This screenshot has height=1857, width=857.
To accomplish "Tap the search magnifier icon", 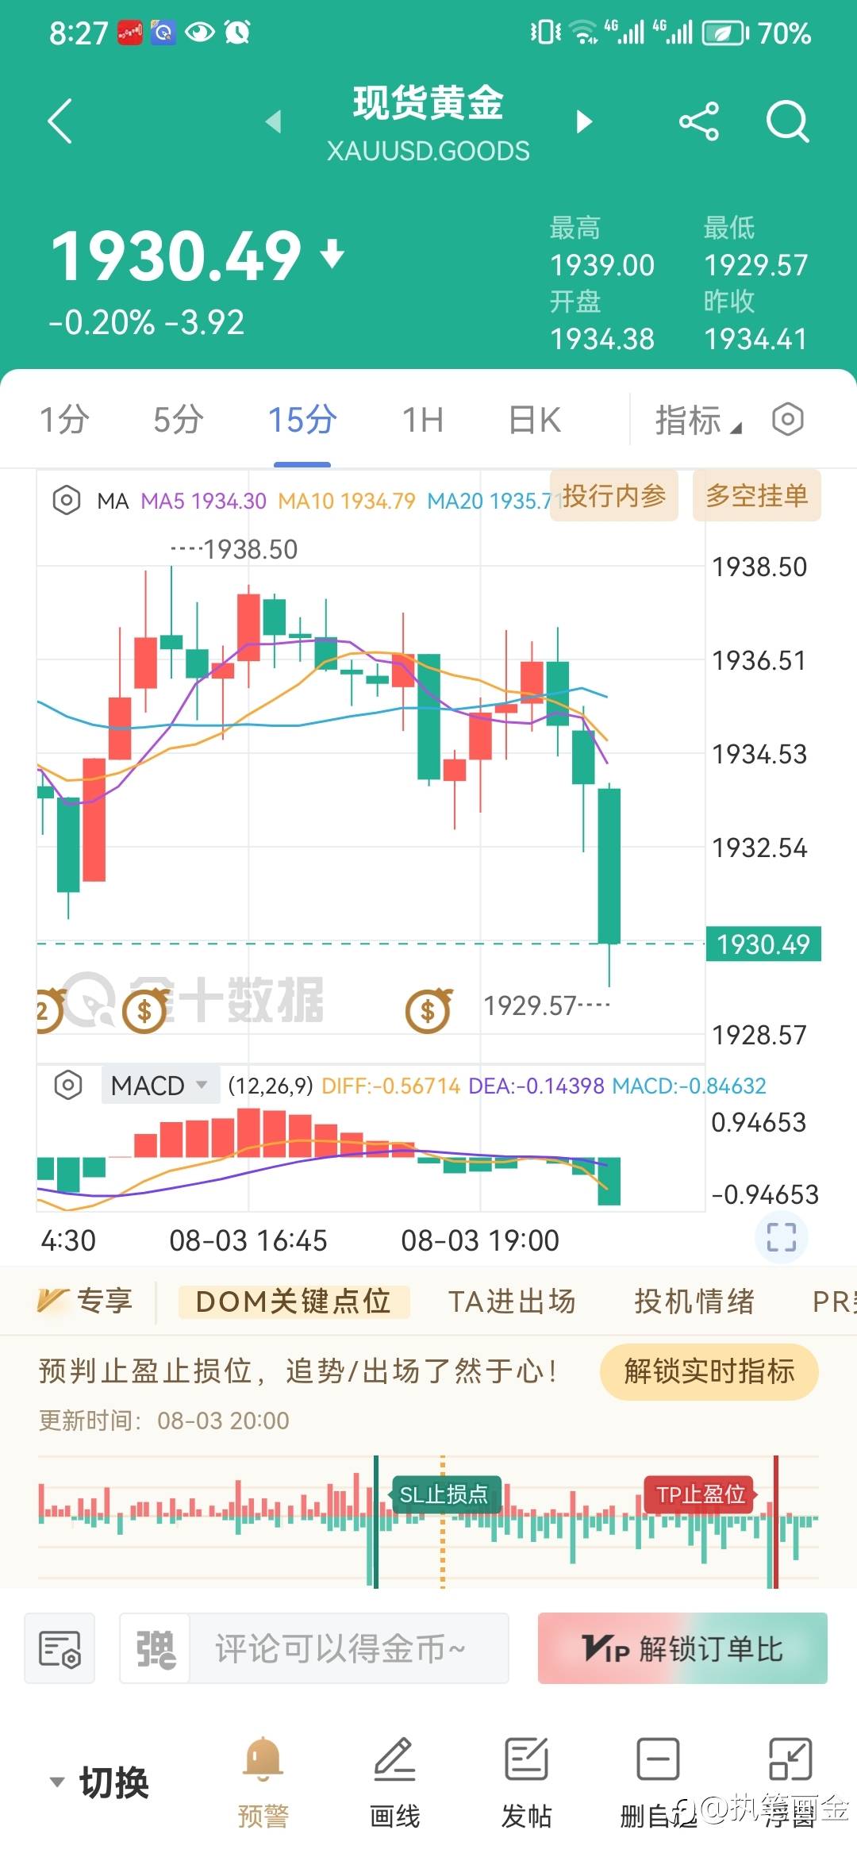I will click(x=787, y=121).
